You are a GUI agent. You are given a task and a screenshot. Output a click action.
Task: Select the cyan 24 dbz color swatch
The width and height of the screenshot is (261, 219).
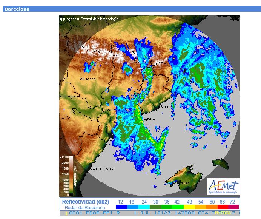click(144, 207)
